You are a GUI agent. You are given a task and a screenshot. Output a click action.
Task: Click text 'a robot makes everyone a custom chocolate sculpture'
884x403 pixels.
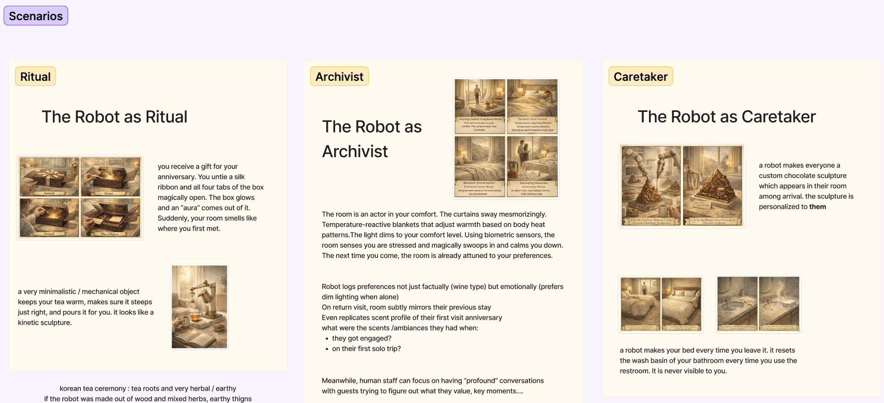pos(806,186)
